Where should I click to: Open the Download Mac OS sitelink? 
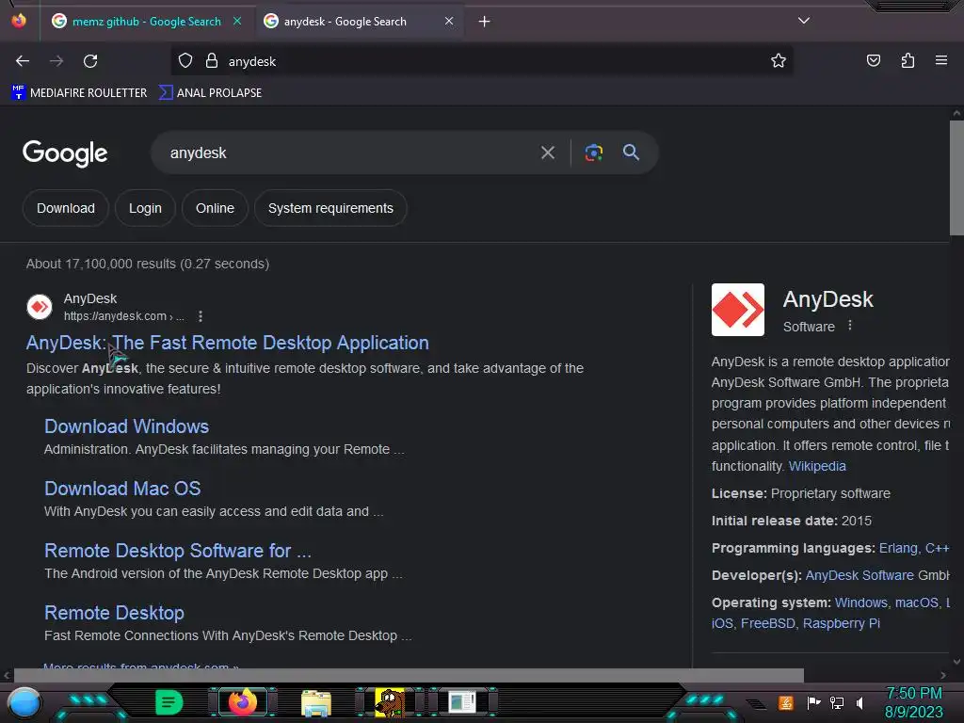pos(122,489)
